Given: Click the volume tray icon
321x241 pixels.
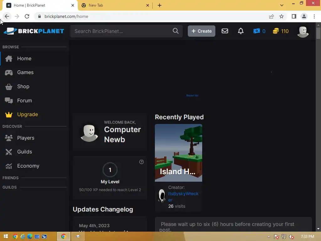Looking at the screenshot, I should pyautogui.click(x=291, y=237).
